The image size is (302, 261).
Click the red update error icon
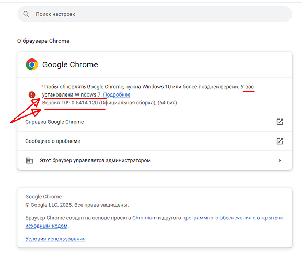(x=32, y=94)
